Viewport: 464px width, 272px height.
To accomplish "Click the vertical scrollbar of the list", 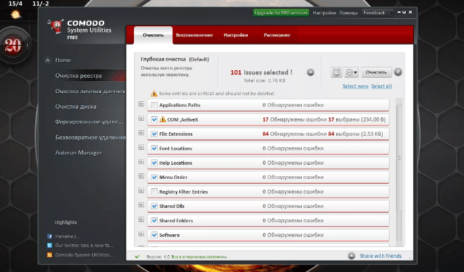I will point(399,158).
